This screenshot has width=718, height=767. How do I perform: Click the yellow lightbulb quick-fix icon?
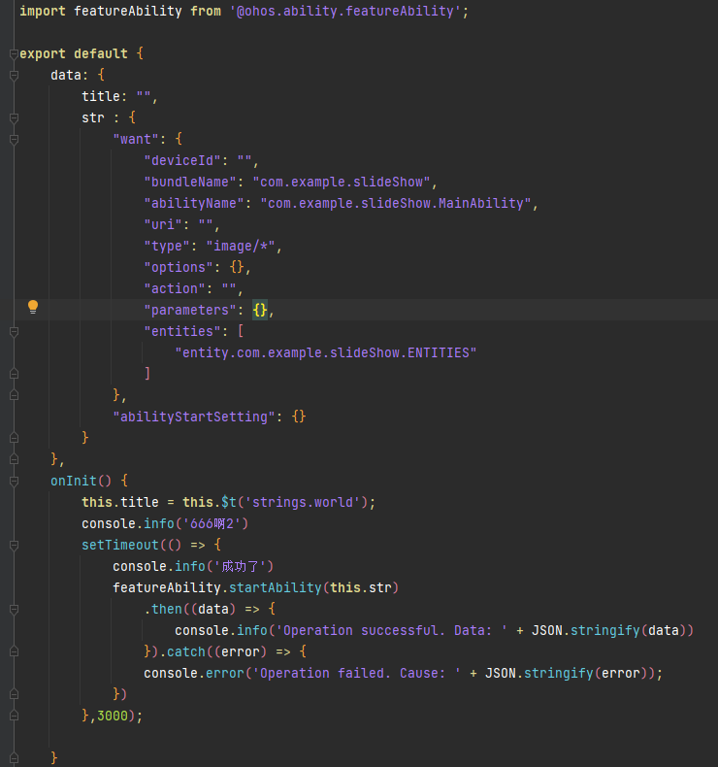(33, 307)
